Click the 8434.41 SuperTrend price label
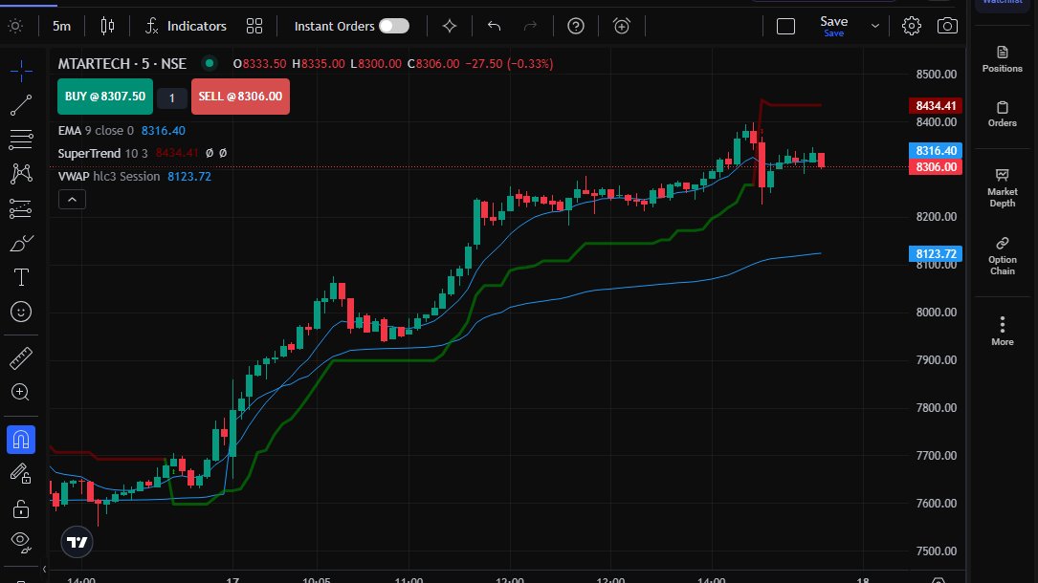The width and height of the screenshot is (1038, 583). coord(936,106)
